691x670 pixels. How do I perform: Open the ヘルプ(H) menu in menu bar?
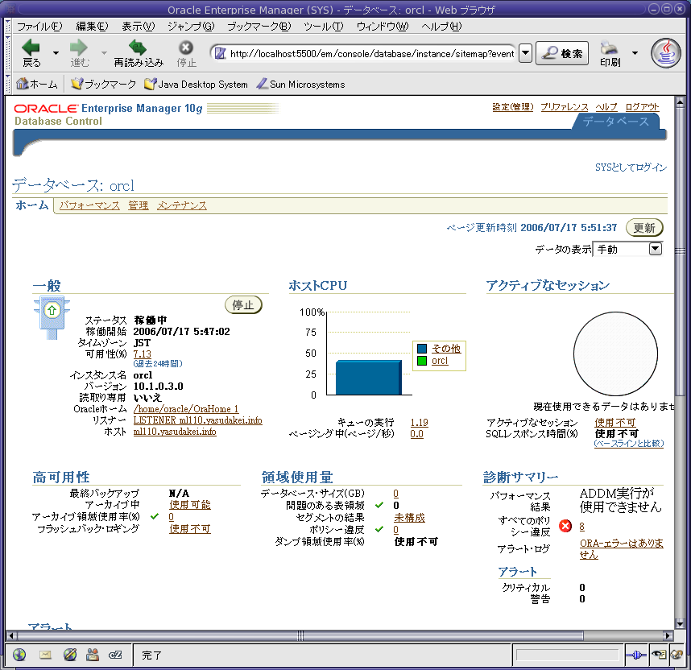tap(441, 27)
